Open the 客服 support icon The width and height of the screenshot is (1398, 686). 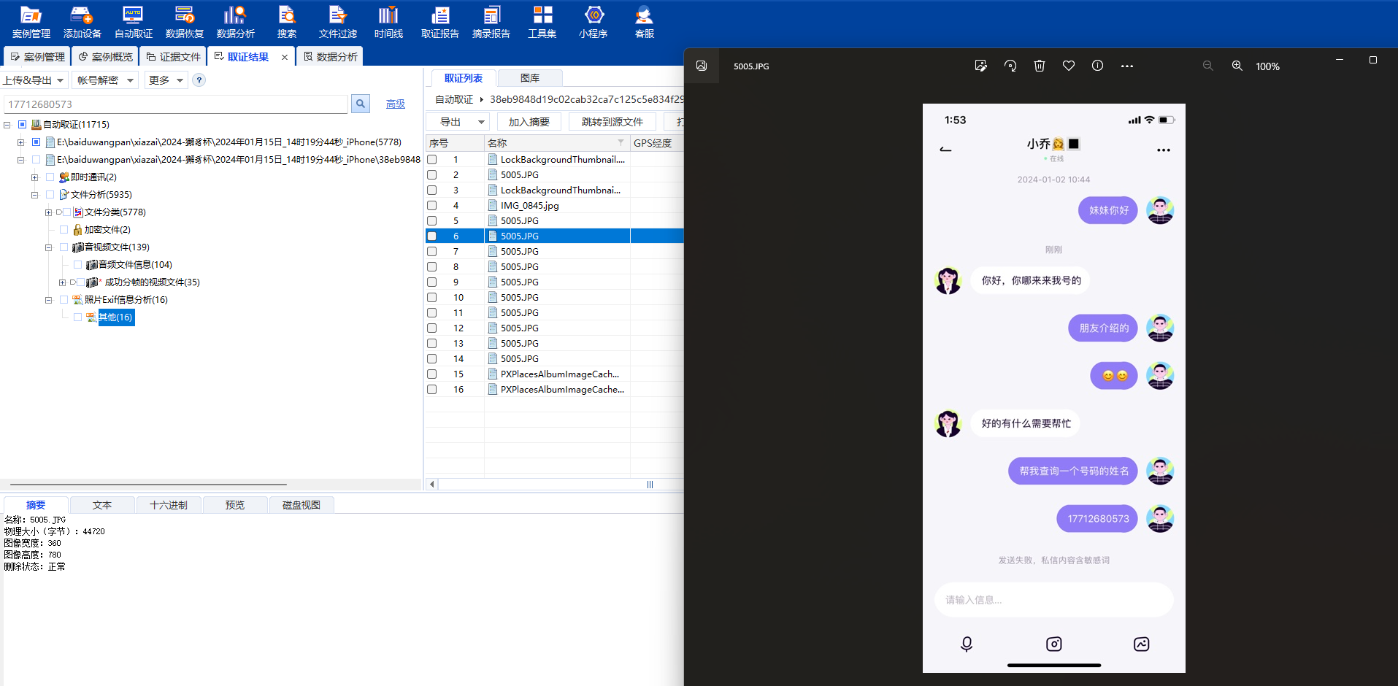pyautogui.click(x=645, y=22)
